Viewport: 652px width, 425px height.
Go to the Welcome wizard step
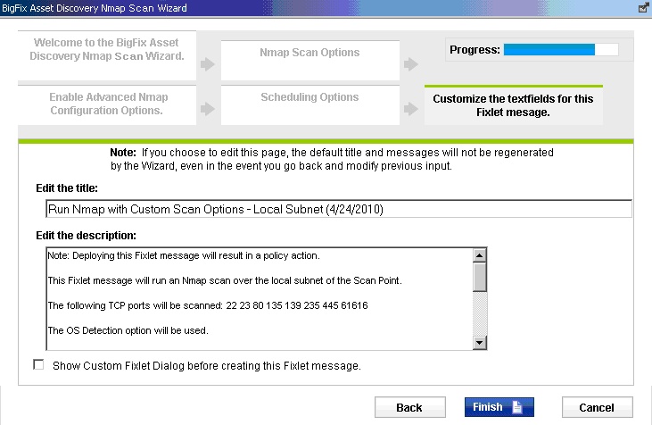point(107,49)
